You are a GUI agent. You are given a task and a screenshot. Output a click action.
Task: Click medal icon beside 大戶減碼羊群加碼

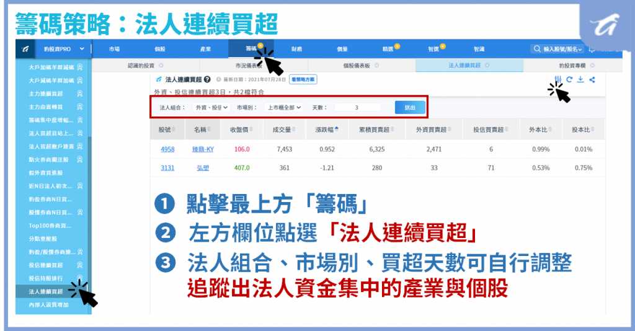(80, 81)
